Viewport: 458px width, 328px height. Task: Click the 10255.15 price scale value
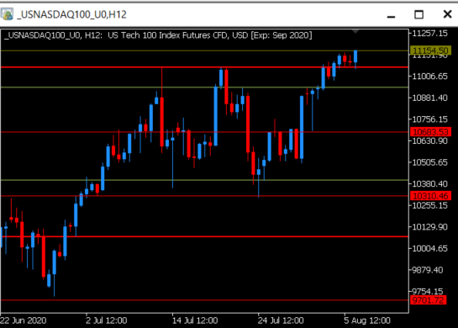pyautogui.click(x=429, y=205)
